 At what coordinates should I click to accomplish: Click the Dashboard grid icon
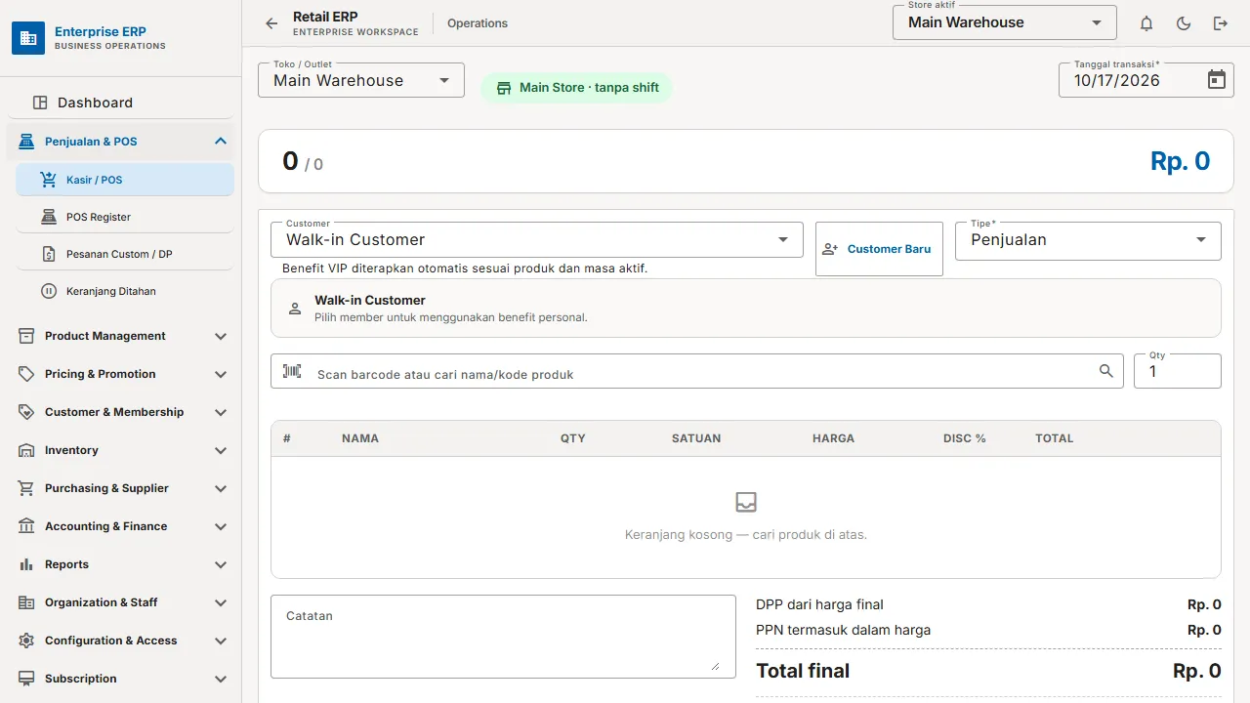[40, 103]
